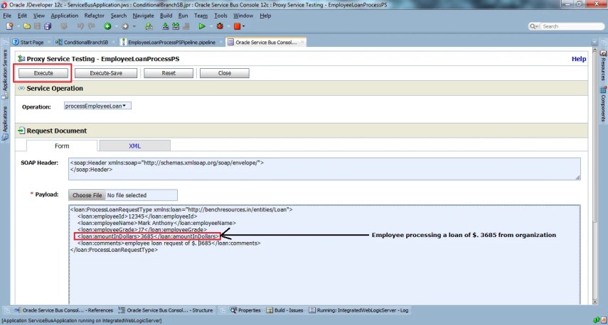Screen dimensions: 608x325
Task: Open the View menu
Action: tap(39, 16)
